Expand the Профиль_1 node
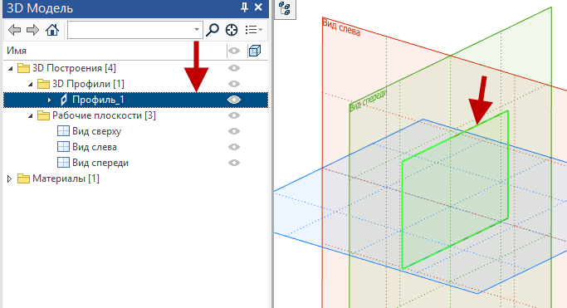 (x=49, y=100)
